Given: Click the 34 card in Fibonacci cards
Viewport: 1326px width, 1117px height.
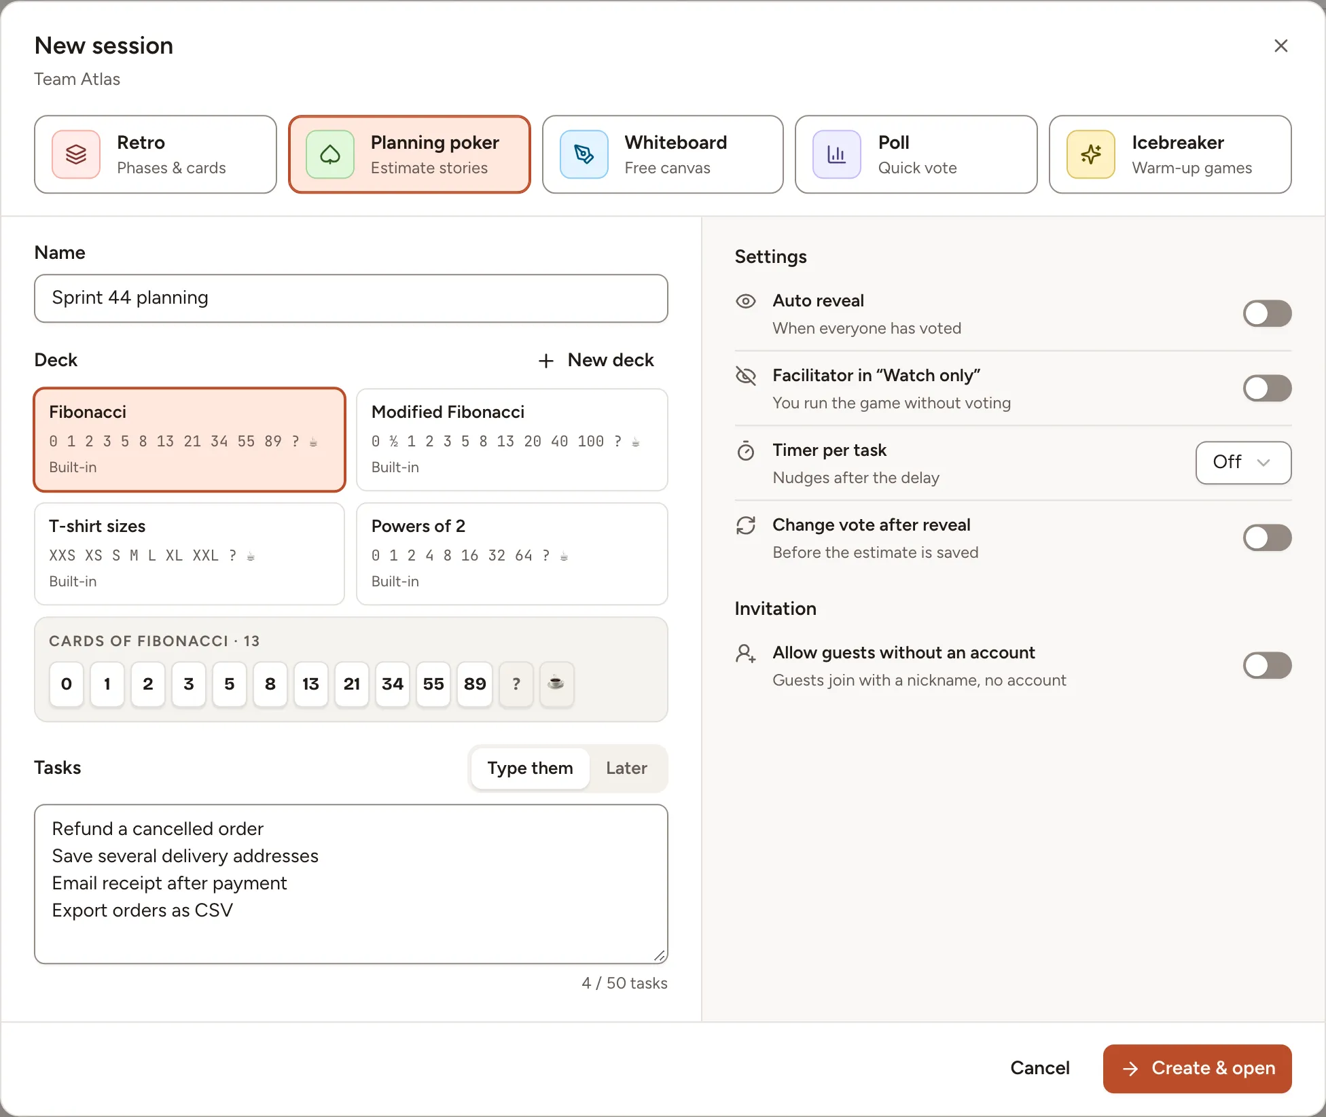Looking at the screenshot, I should click(x=393, y=684).
